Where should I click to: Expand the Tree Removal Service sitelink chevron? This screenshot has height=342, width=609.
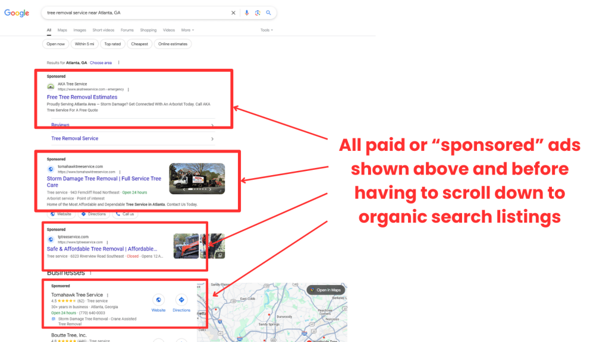point(212,139)
